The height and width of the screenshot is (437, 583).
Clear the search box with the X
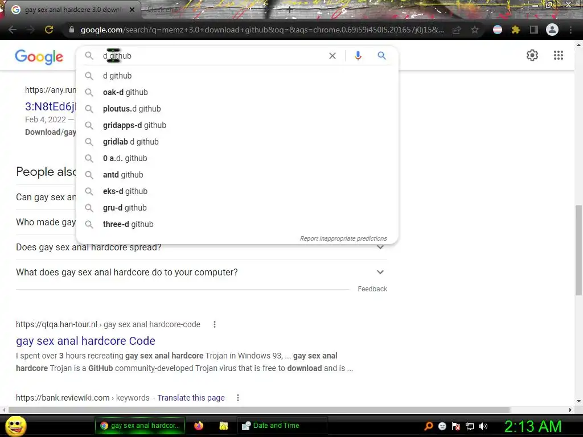click(x=332, y=56)
